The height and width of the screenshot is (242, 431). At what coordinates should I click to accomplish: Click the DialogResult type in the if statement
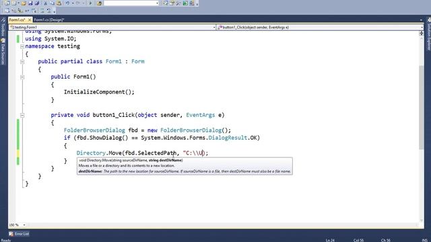(x=228, y=138)
